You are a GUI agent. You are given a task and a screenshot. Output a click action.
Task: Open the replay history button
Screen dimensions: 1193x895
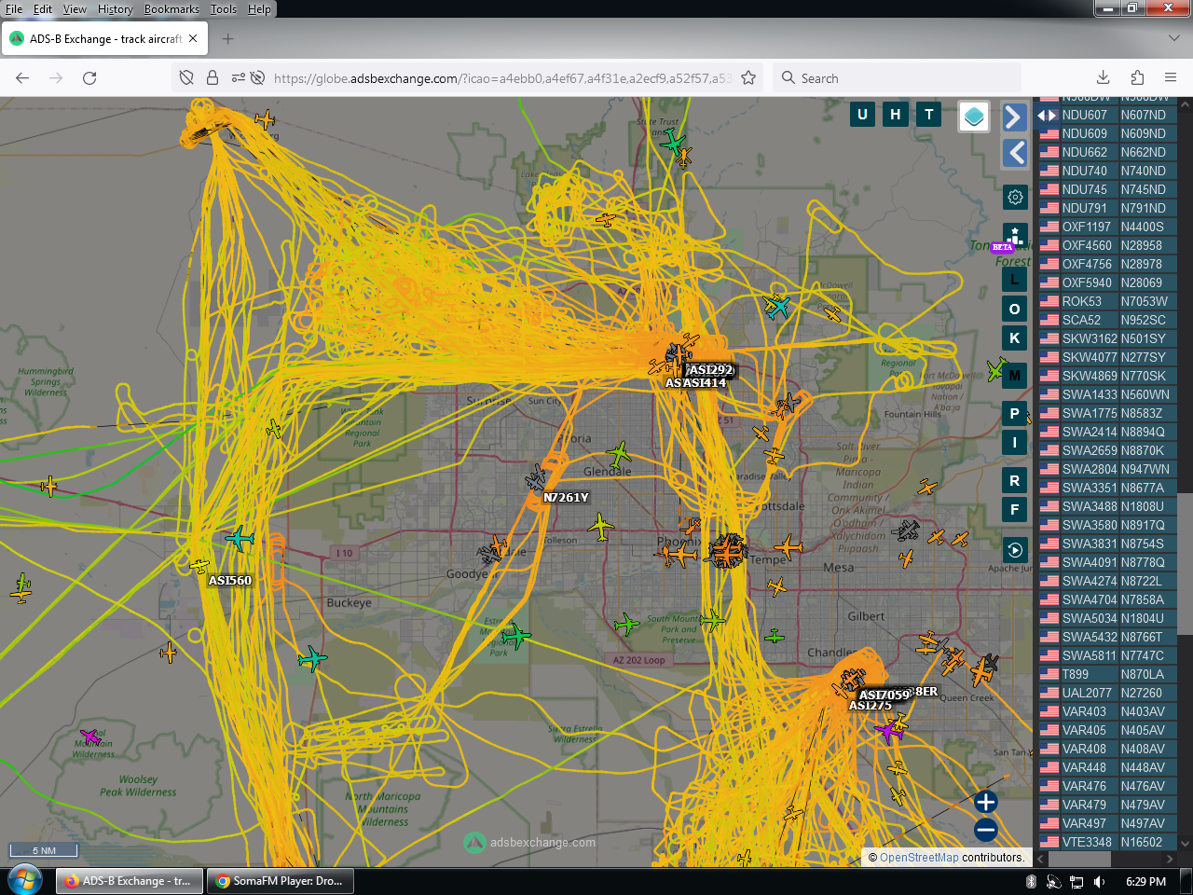coord(1015,550)
